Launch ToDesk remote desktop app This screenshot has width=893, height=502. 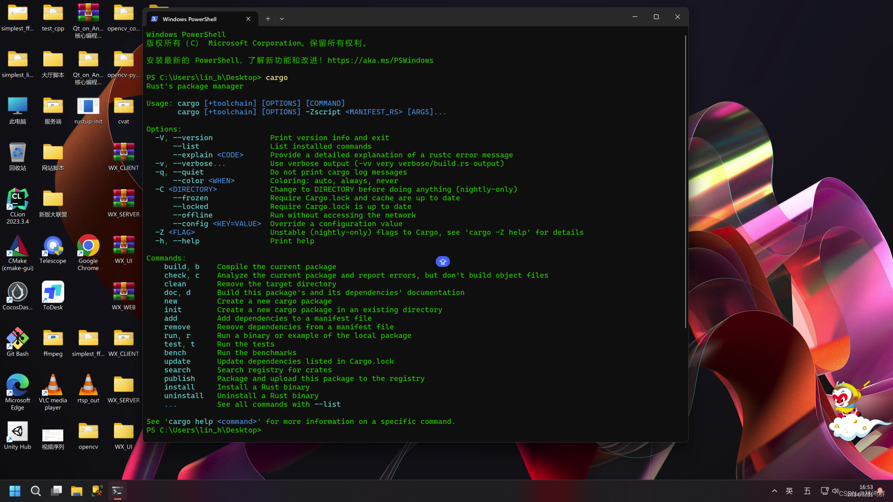tap(53, 291)
